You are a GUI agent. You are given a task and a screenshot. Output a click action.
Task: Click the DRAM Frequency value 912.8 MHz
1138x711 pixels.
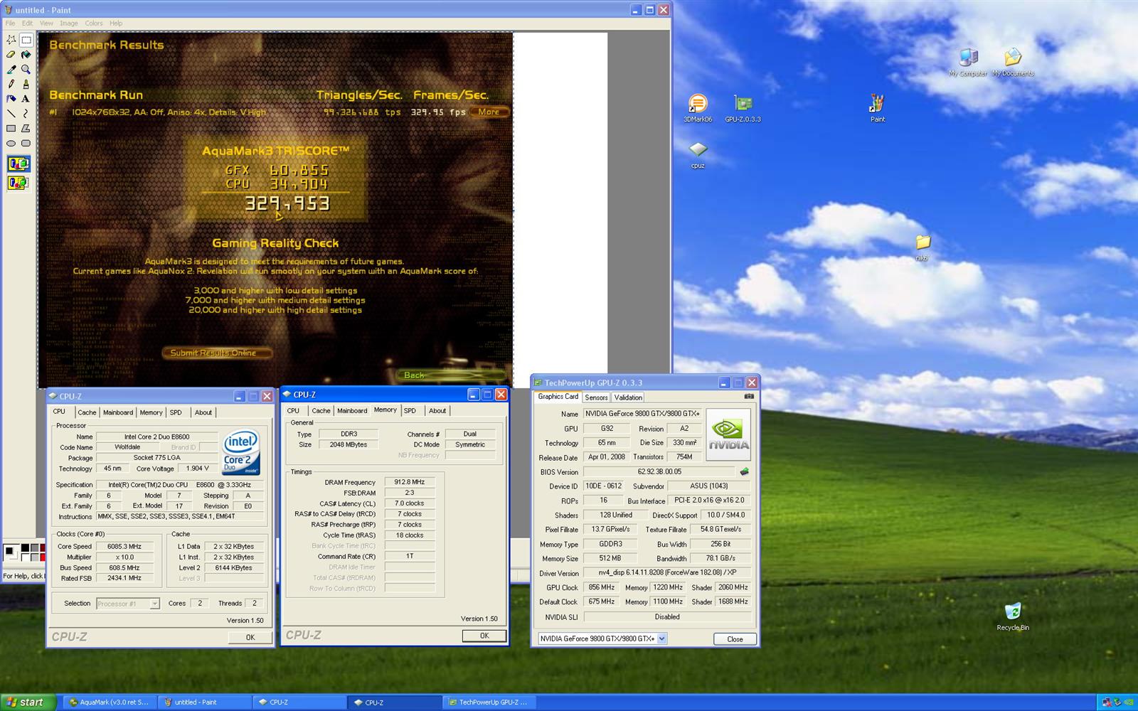(410, 482)
